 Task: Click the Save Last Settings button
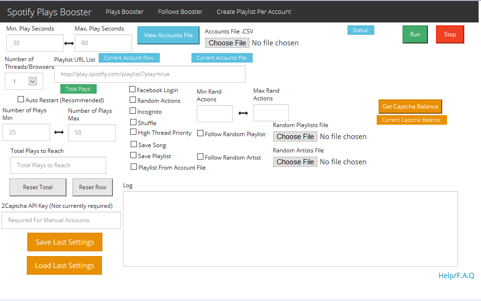[x=65, y=242]
